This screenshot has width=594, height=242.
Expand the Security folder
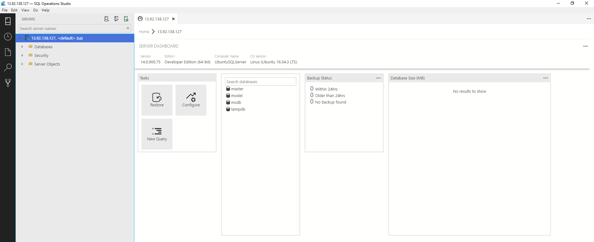(22, 55)
